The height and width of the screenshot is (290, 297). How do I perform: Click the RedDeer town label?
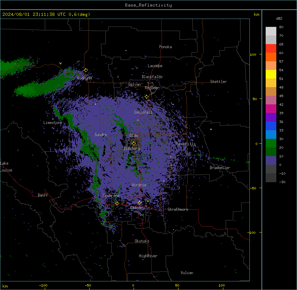click(x=152, y=88)
